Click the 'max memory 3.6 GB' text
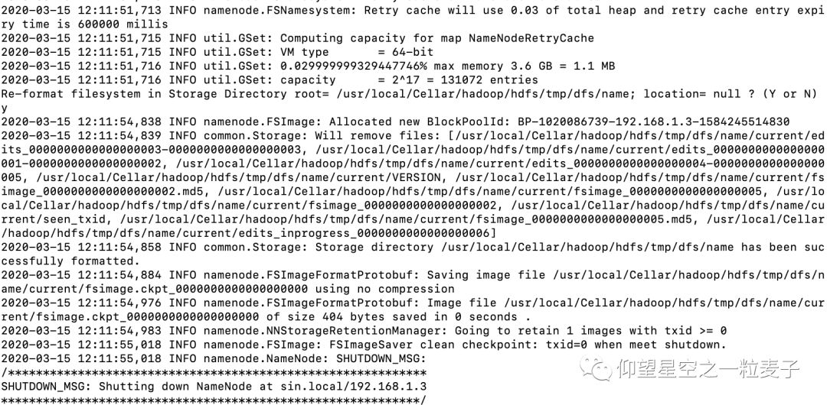The width and height of the screenshot is (827, 405). [x=485, y=66]
